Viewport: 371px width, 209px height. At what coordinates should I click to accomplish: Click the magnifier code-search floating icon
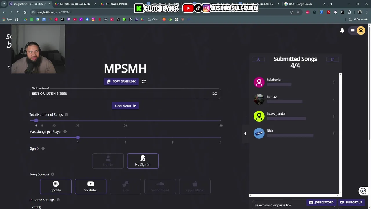[363, 191]
